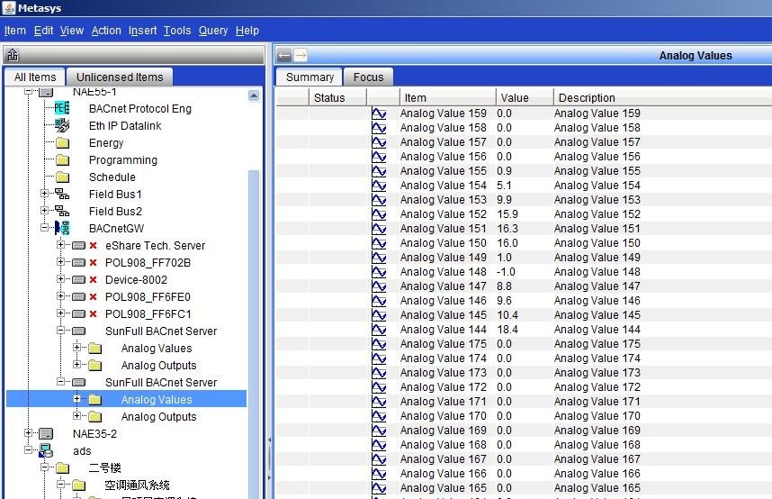The width and height of the screenshot is (772, 499).
Task: Click the NAE35-2 device icon
Action: (46, 434)
